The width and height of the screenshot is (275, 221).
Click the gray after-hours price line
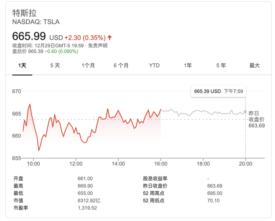point(204,112)
